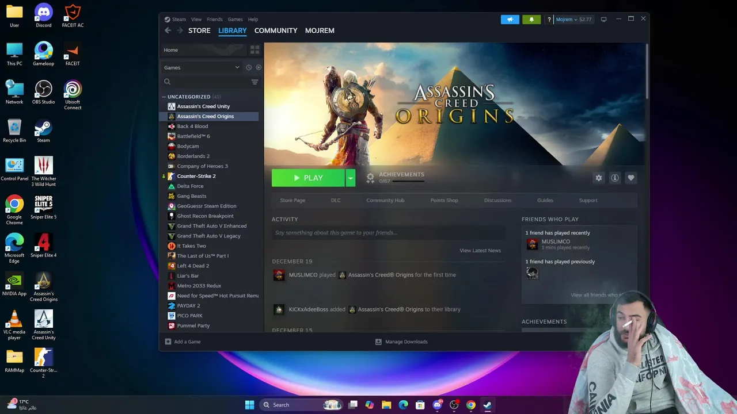Enter Big Picture mode monitor icon
The image size is (737, 414).
tap(603, 20)
